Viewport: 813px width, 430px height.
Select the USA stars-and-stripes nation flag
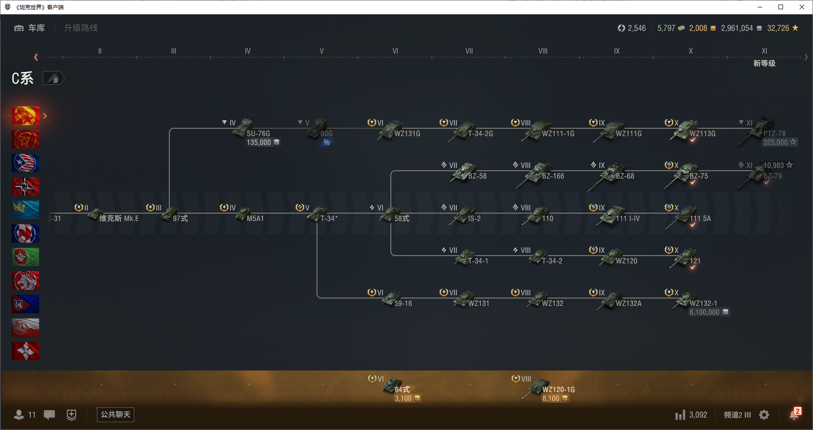click(x=25, y=163)
